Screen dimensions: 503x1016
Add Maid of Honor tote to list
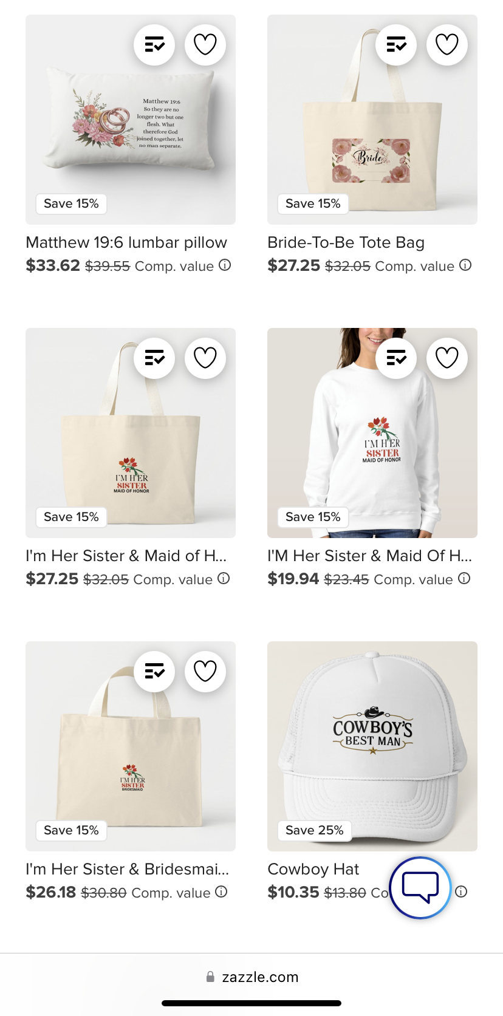click(154, 358)
